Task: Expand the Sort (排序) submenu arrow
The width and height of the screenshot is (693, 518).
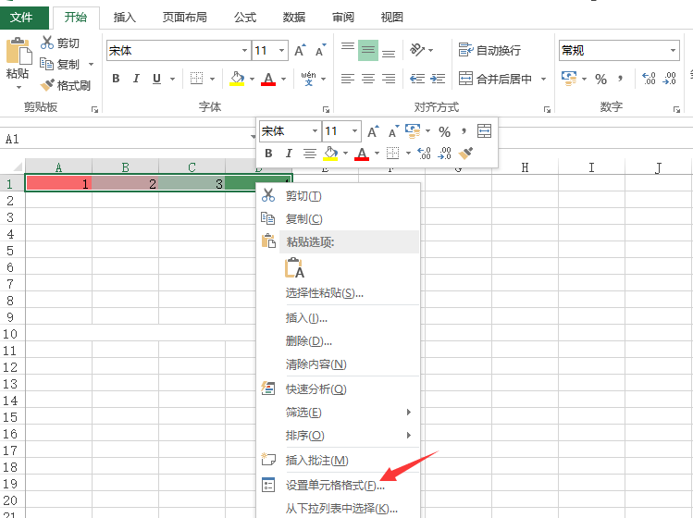Action: (x=409, y=435)
